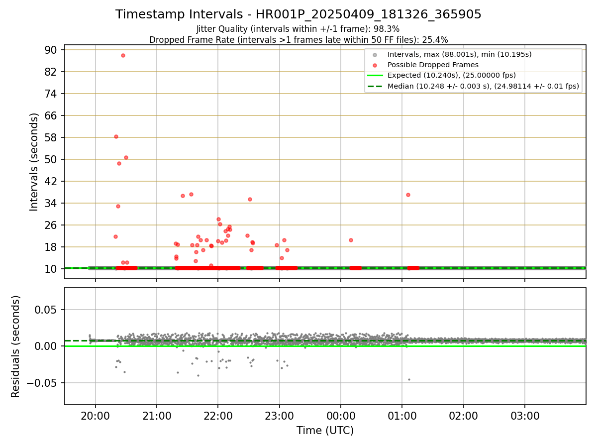Click the lone red point near 20 seconds after 00:00
Image resolution: width=597 pixels, height=448 pixels.
(x=351, y=240)
